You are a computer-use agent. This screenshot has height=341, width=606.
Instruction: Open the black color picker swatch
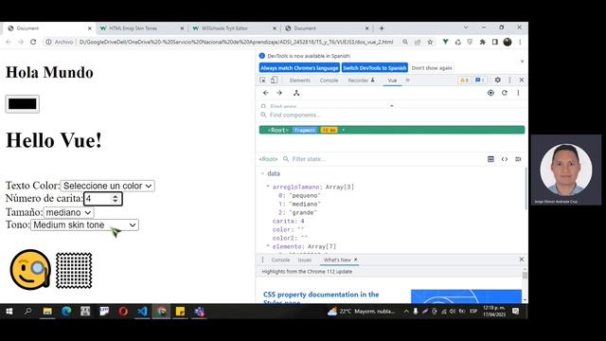(x=23, y=104)
